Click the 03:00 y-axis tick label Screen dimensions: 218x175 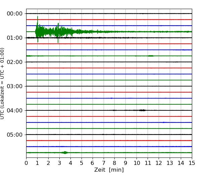pos(14,86)
